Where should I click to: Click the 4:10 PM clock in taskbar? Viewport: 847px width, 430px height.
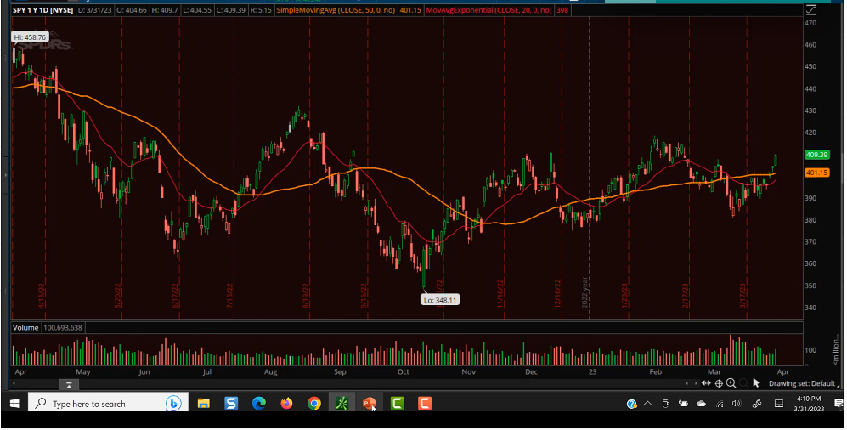click(x=809, y=399)
